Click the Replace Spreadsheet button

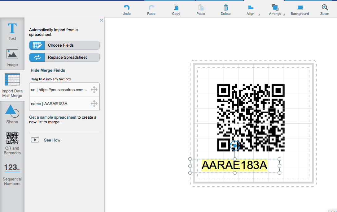(64, 57)
